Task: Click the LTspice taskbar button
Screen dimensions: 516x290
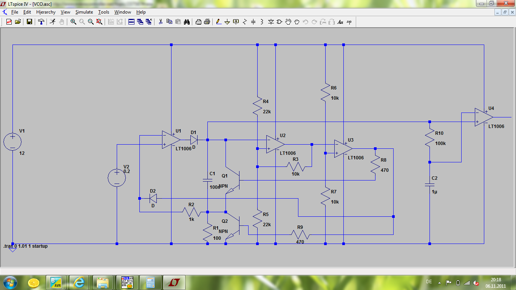Action: [174, 282]
